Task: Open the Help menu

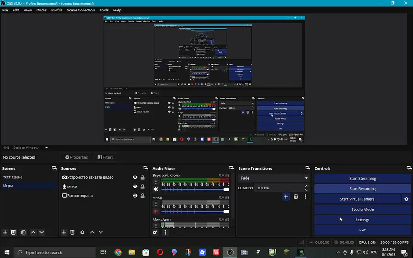Action: coord(117,10)
